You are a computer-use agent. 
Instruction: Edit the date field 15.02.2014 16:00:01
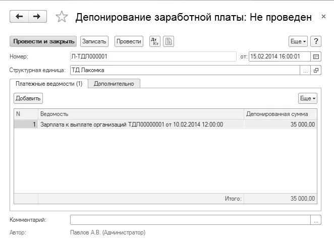(x=280, y=56)
